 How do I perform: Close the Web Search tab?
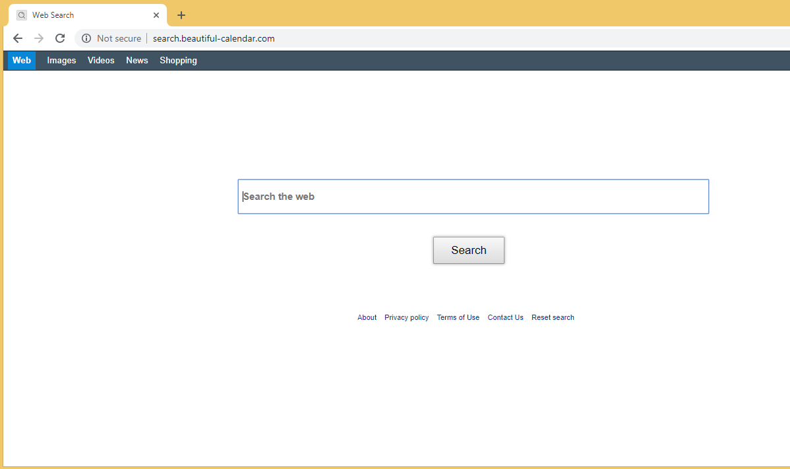click(156, 15)
